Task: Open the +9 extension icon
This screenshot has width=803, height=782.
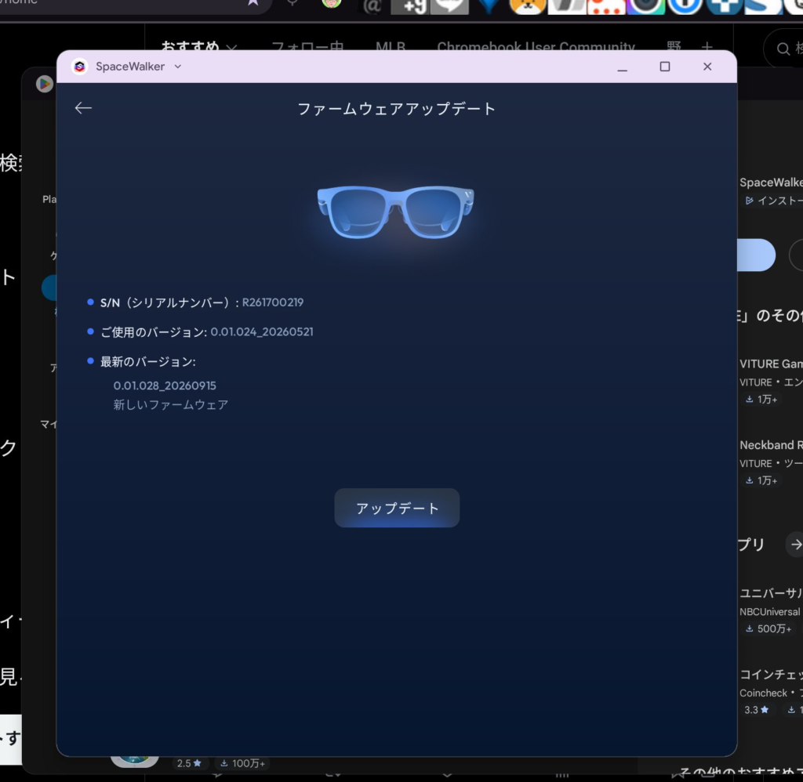Action: click(x=409, y=6)
